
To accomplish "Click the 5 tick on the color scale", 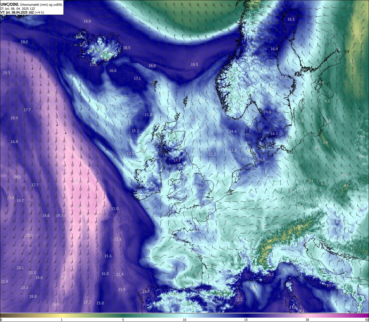I will point(123,320).
